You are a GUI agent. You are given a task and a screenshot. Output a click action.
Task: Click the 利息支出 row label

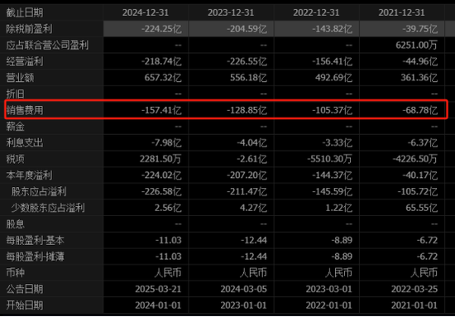[x=25, y=143]
